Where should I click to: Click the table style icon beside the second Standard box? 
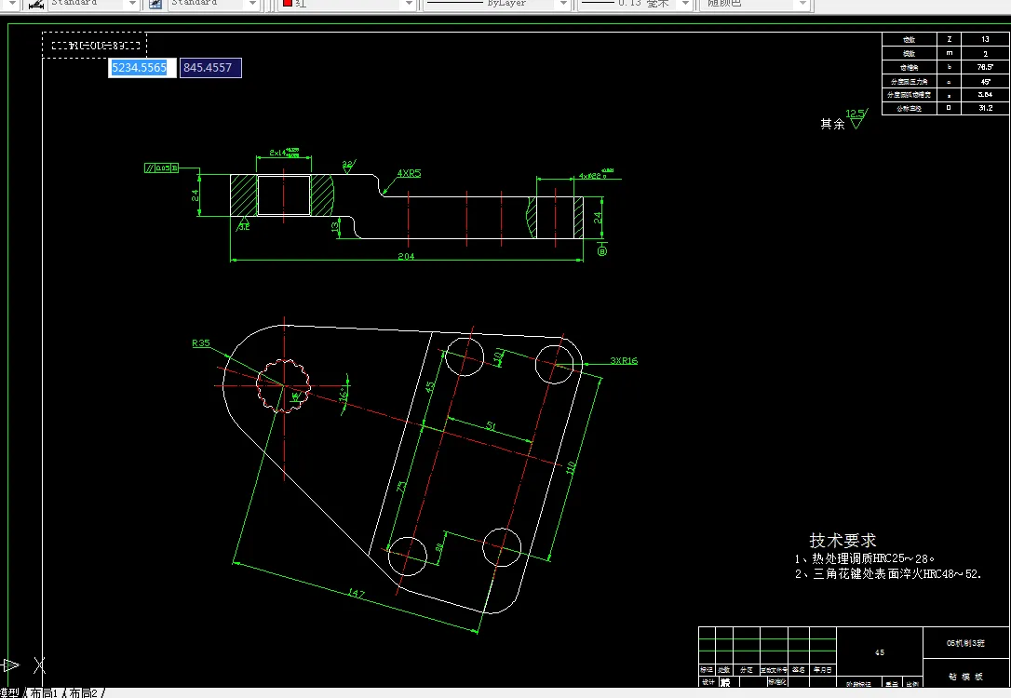155,4
